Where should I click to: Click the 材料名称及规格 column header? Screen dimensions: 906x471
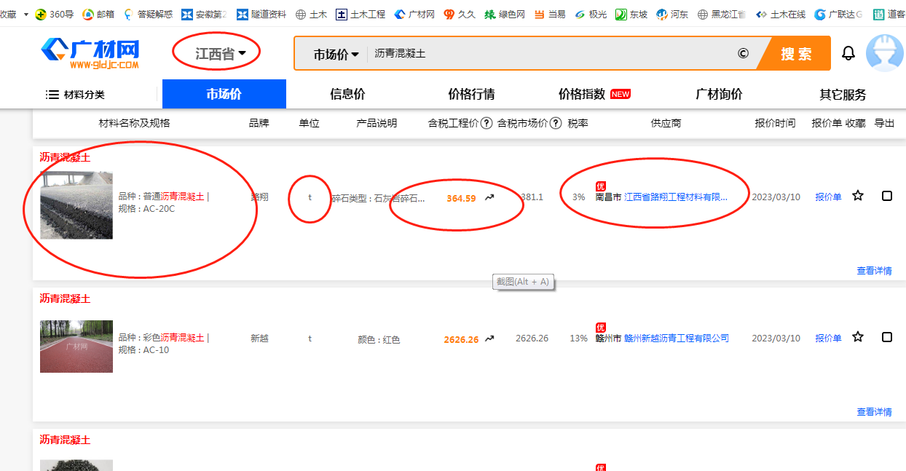(134, 123)
